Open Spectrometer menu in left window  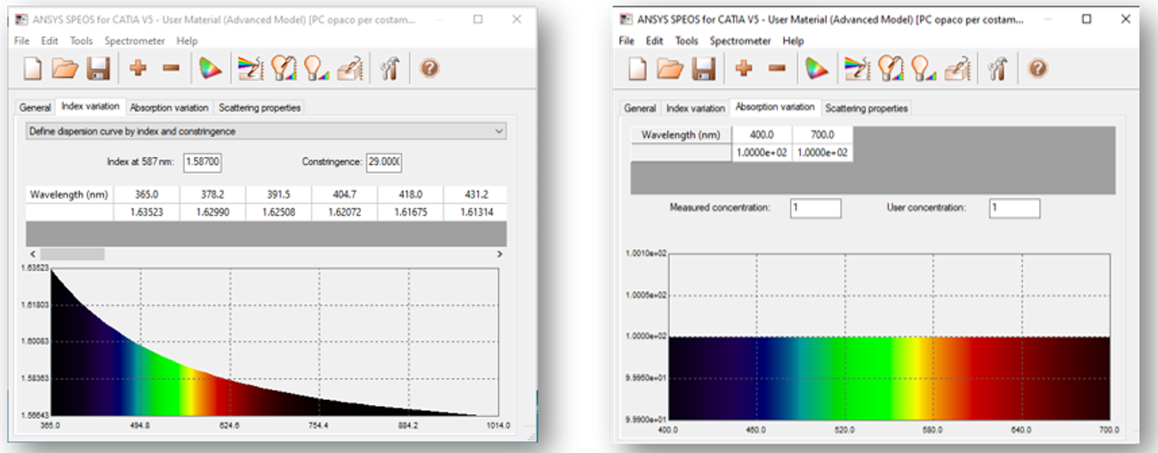click(136, 40)
